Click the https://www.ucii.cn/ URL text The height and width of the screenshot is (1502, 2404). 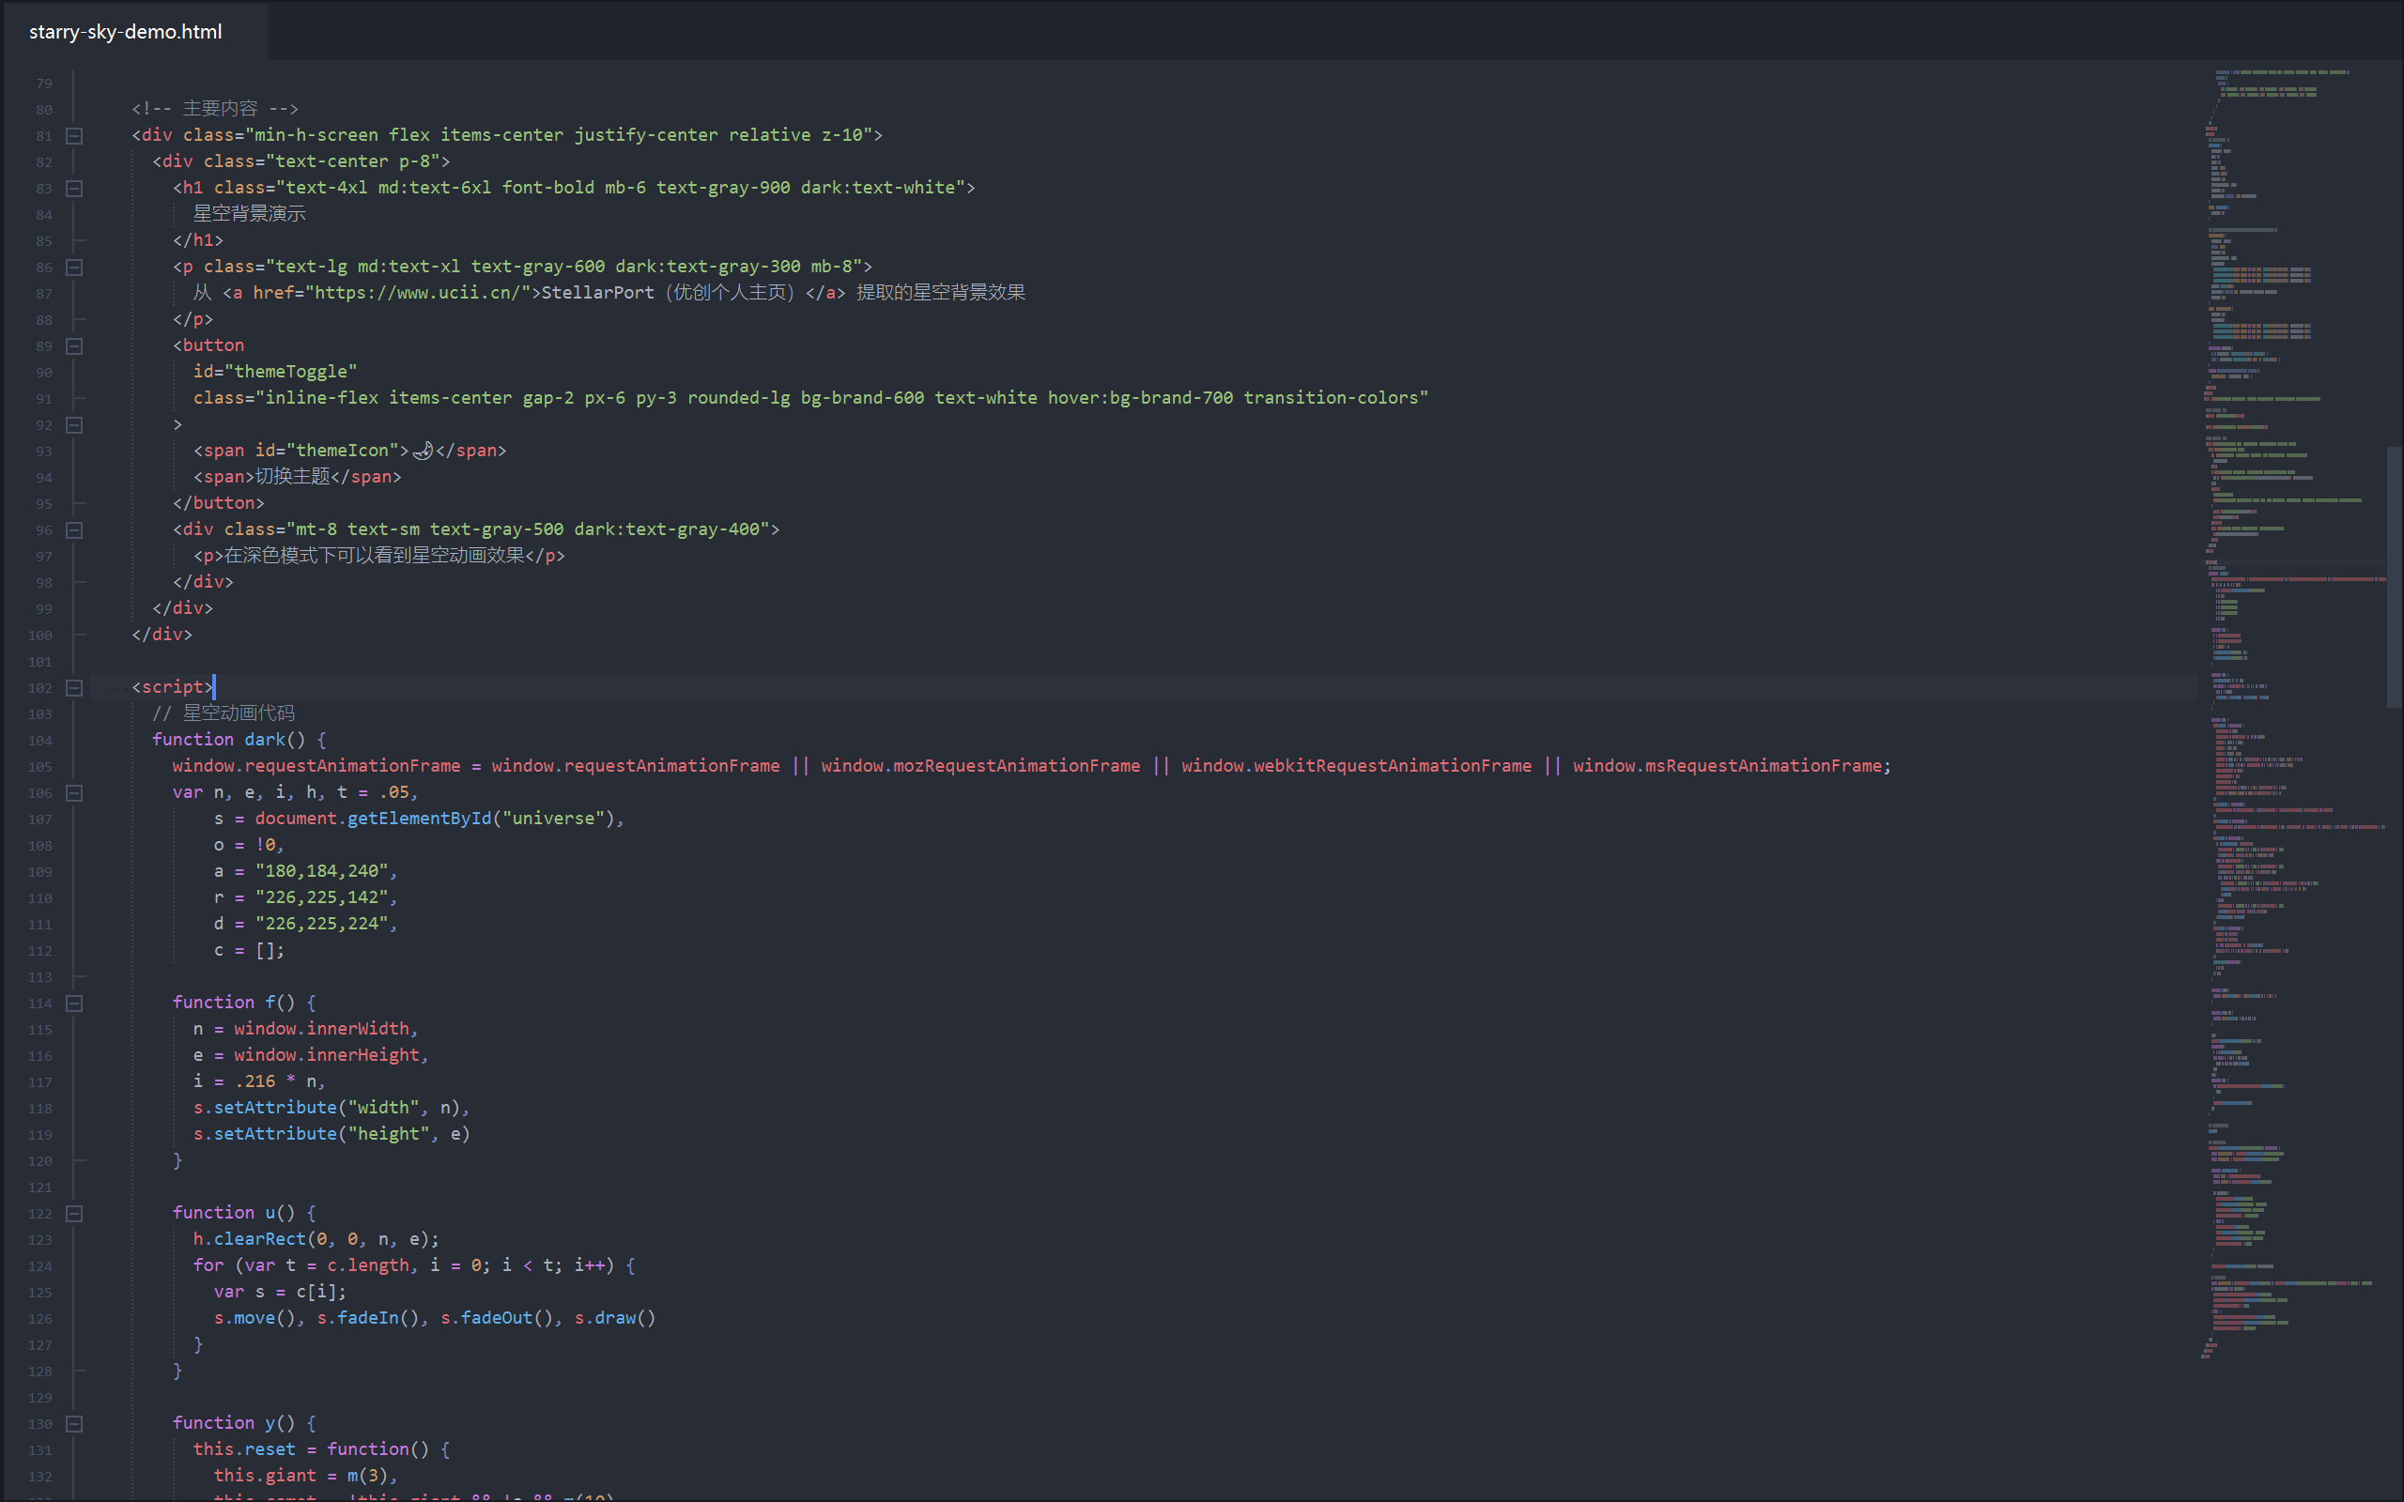pos(418,293)
